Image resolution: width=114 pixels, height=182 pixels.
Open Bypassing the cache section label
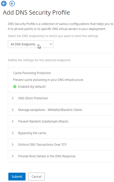[32, 133]
